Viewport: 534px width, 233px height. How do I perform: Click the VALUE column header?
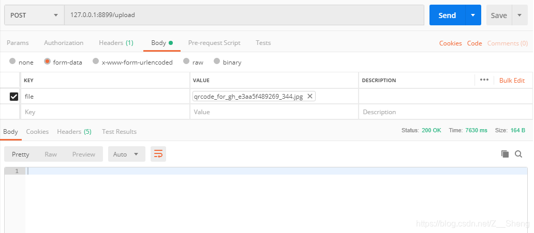coord(201,81)
